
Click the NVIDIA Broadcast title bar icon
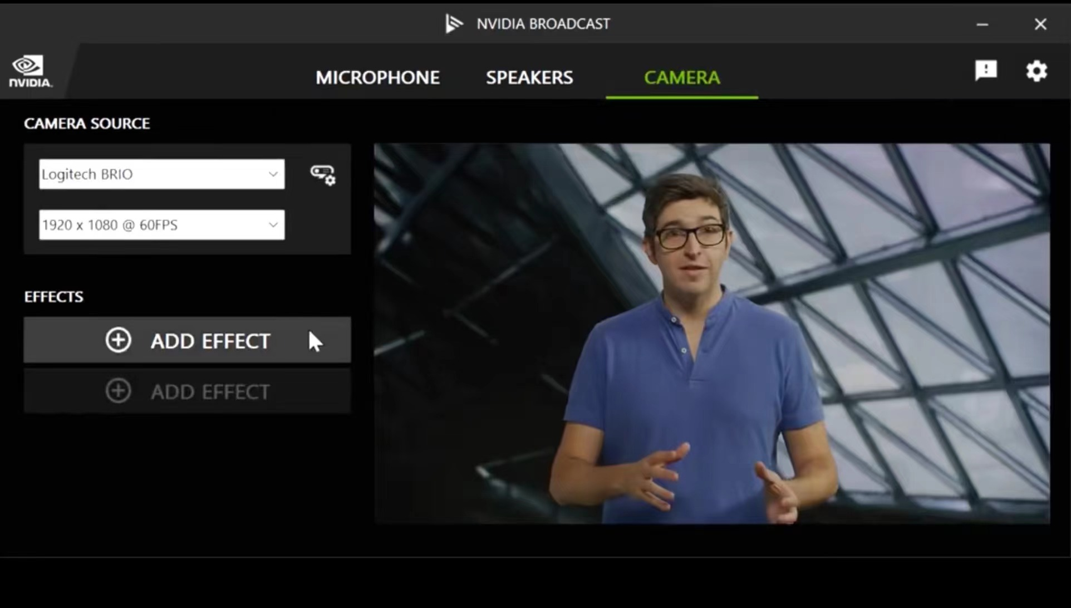click(454, 24)
